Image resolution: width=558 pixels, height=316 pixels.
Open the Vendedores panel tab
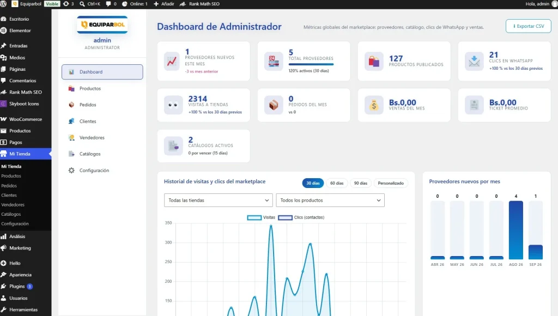tap(102, 137)
